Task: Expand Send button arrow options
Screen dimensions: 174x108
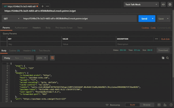Action: pos(153,19)
